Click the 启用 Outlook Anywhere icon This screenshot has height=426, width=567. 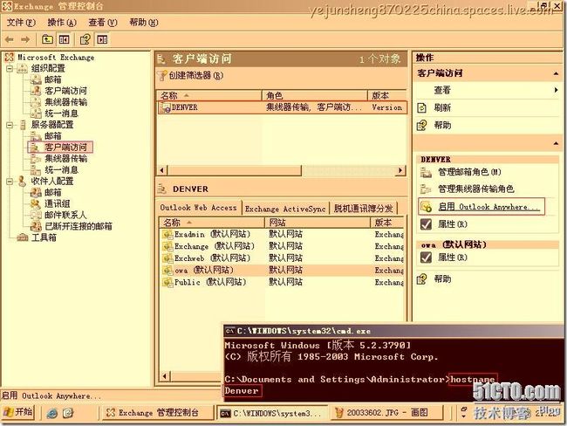427,207
